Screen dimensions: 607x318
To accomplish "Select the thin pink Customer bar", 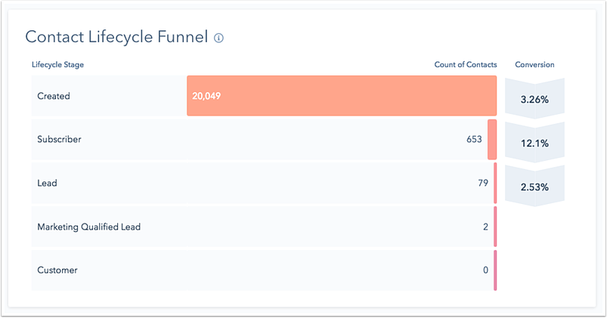I will (495, 270).
